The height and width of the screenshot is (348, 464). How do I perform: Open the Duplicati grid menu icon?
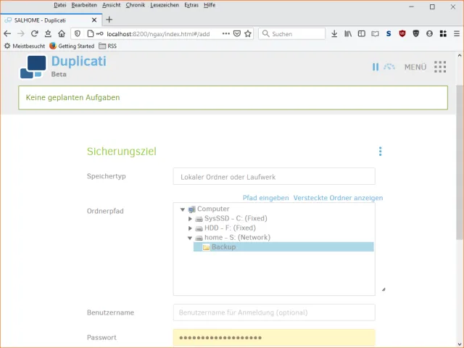click(x=440, y=67)
